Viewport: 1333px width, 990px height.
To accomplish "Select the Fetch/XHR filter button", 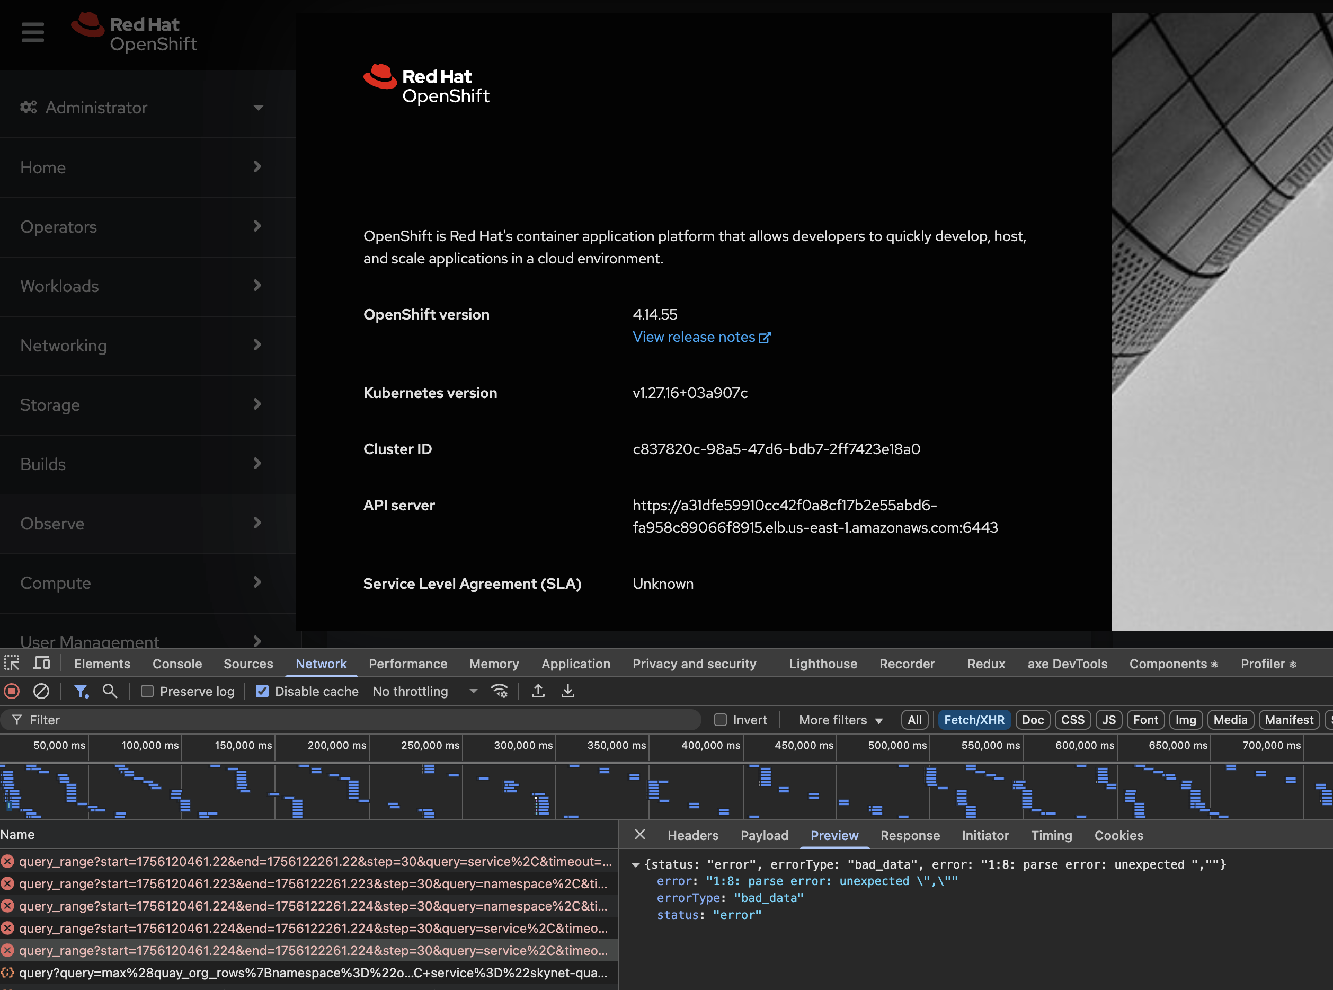I will (974, 720).
